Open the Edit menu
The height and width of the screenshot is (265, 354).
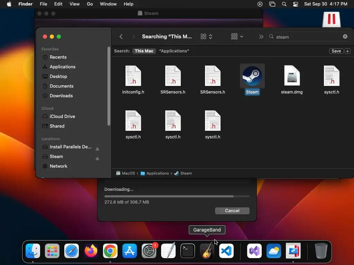[x=58, y=4]
